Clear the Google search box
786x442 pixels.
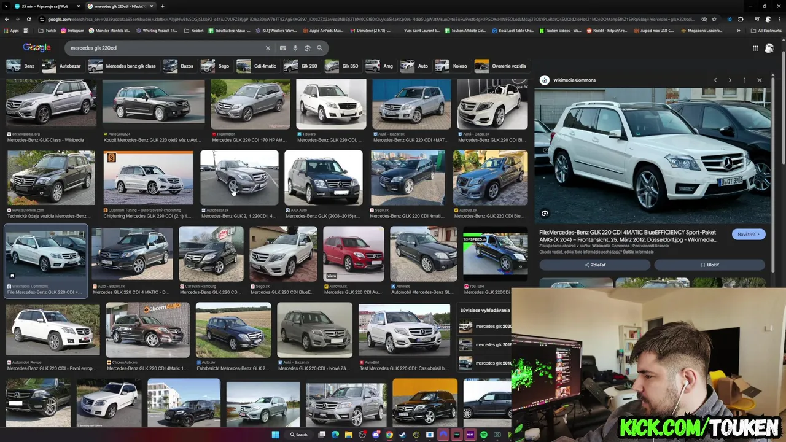[x=268, y=48]
